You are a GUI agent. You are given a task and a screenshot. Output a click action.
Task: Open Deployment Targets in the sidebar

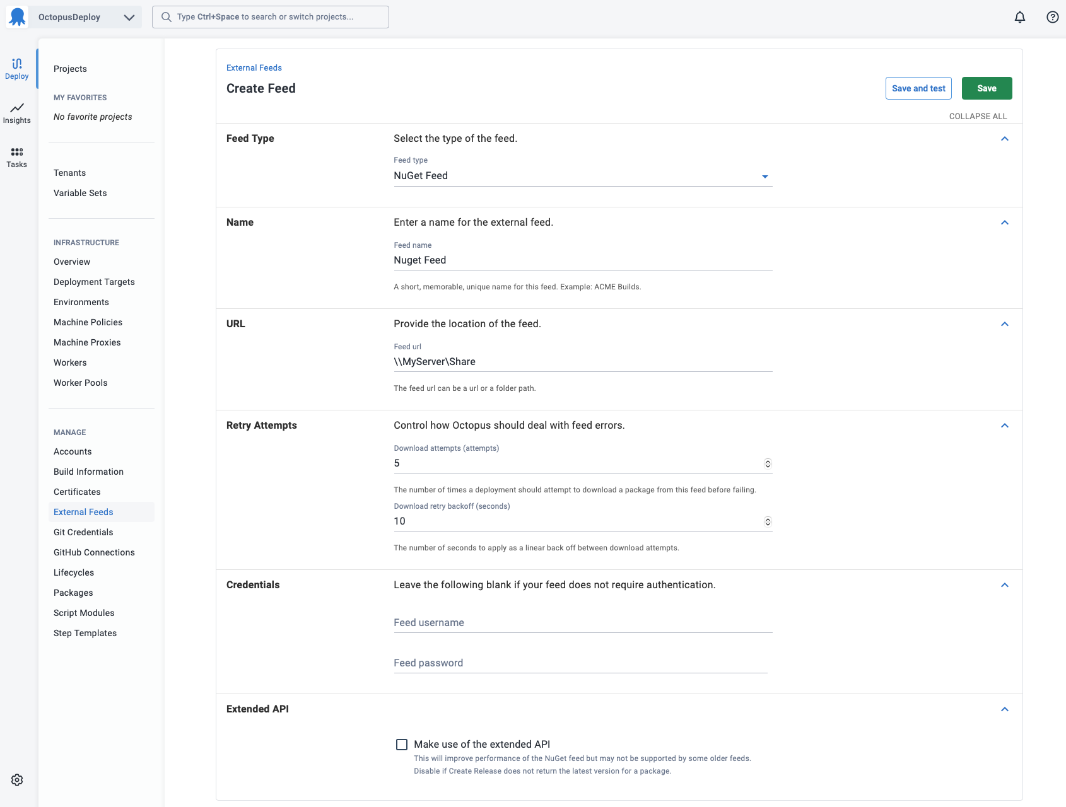(x=94, y=282)
